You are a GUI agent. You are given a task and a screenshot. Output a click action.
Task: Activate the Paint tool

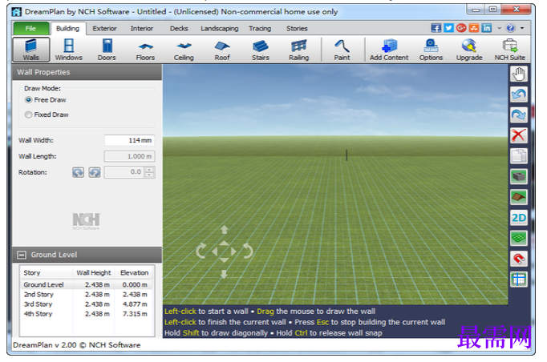coord(342,50)
